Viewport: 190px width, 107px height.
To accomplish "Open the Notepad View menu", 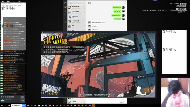I will (x=15, y=6).
